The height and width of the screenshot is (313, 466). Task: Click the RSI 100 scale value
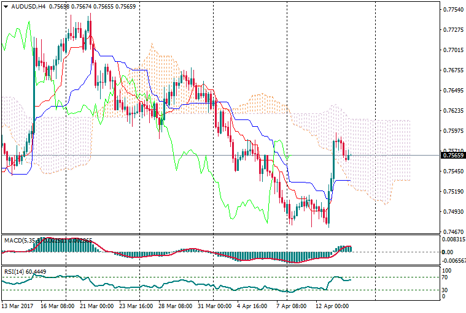coord(447,270)
